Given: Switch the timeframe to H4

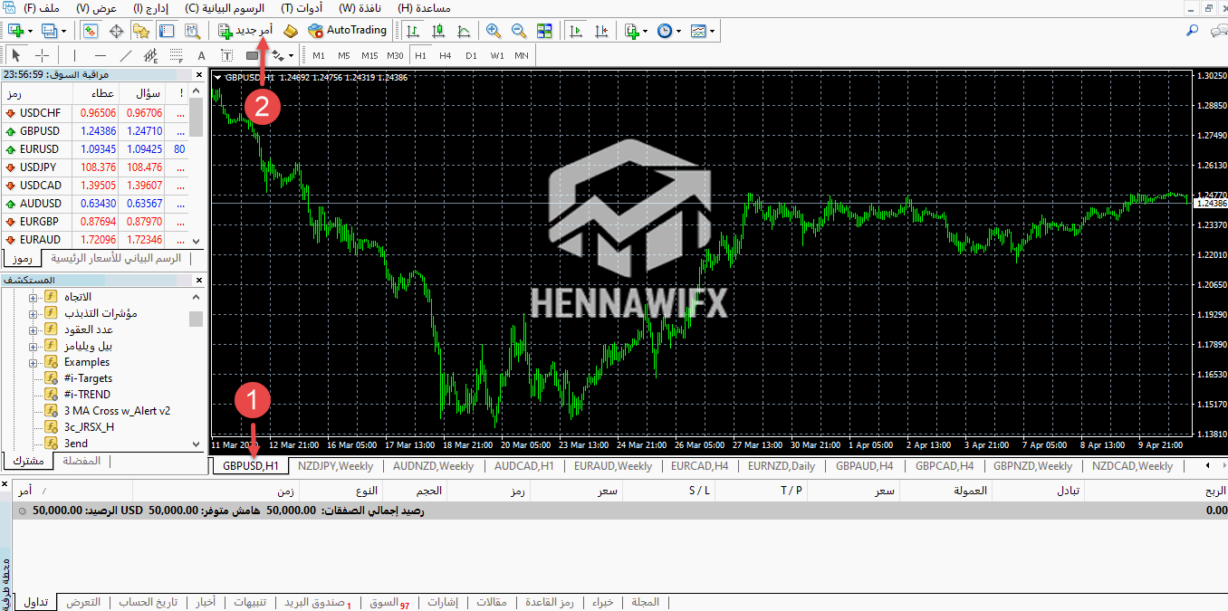Looking at the screenshot, I should click(445, 56).
